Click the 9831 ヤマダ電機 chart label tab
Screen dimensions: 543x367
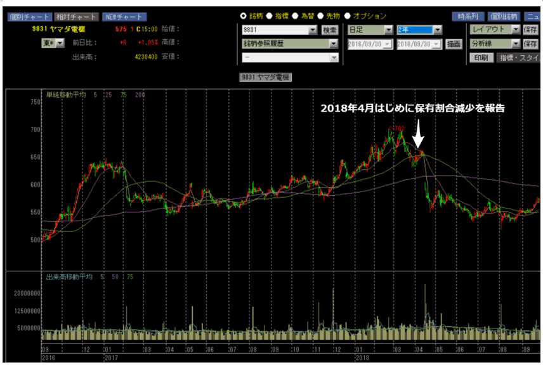coord(264,77)
